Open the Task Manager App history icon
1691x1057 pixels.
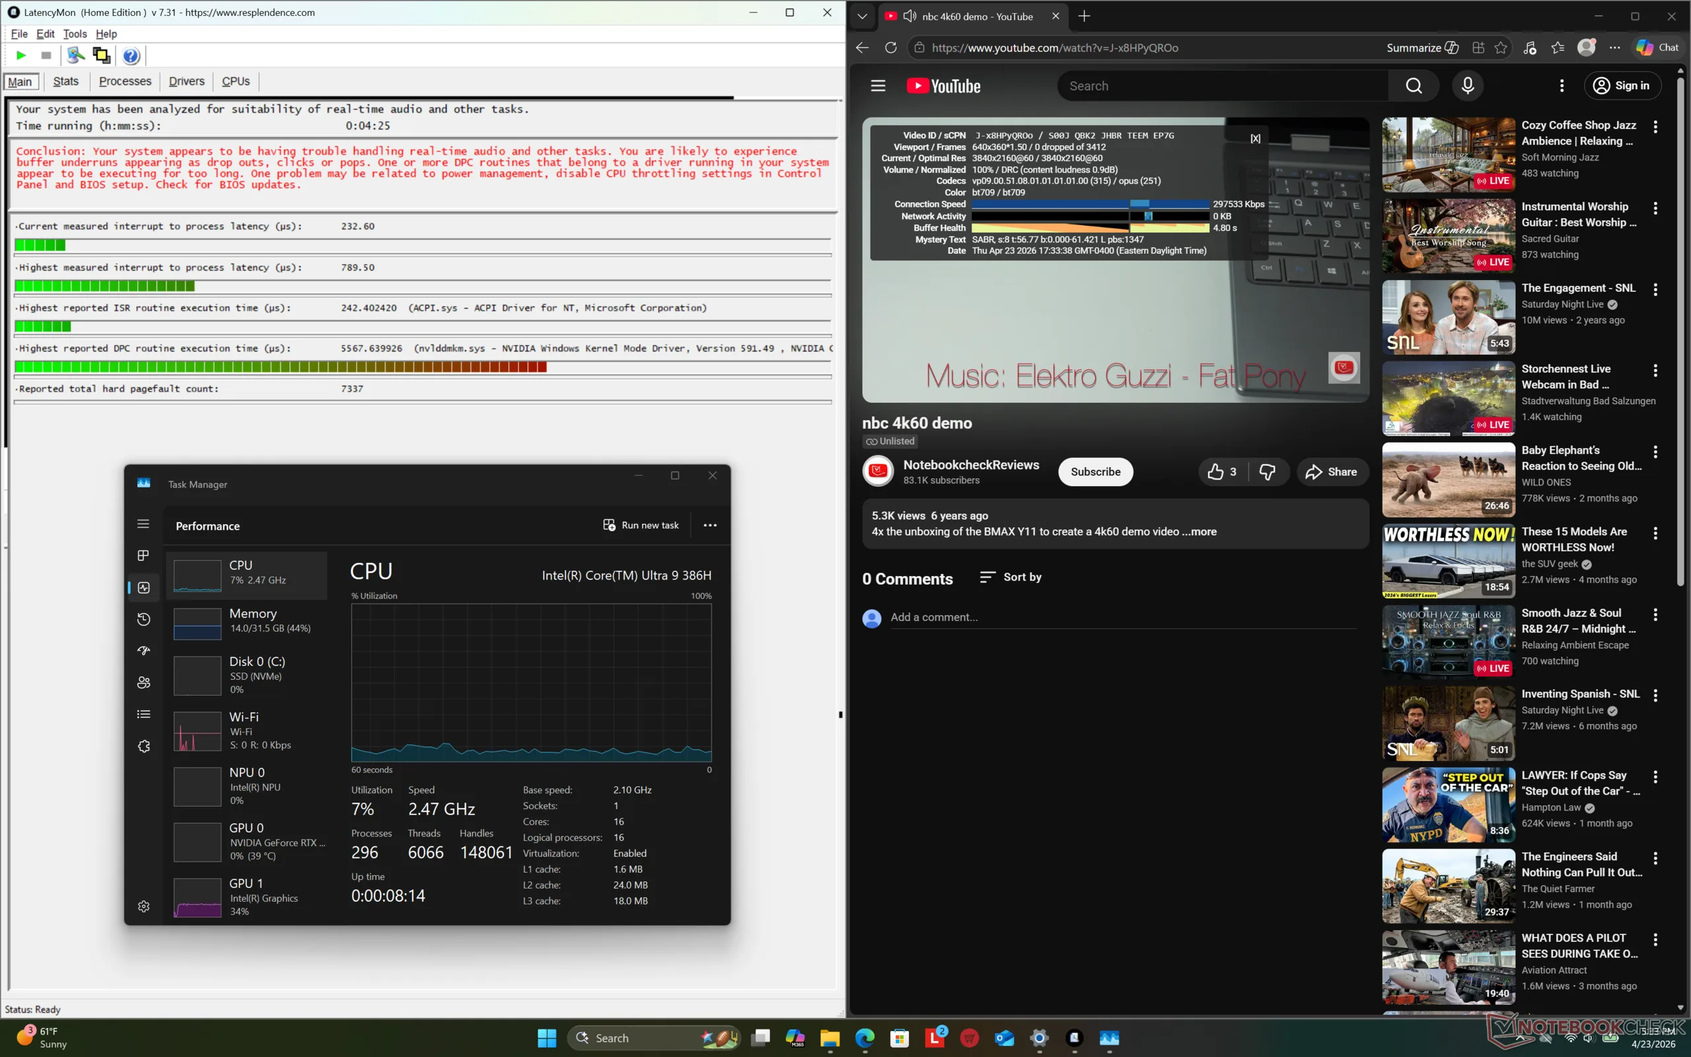point(143,620)
